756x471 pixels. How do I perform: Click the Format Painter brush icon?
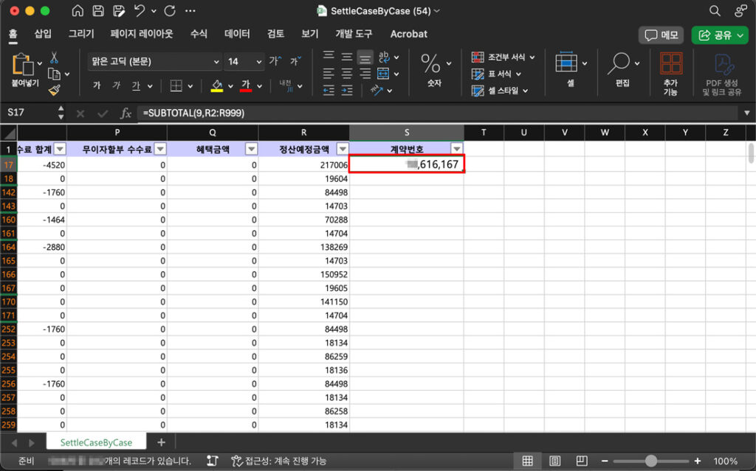tap(54, 89)
